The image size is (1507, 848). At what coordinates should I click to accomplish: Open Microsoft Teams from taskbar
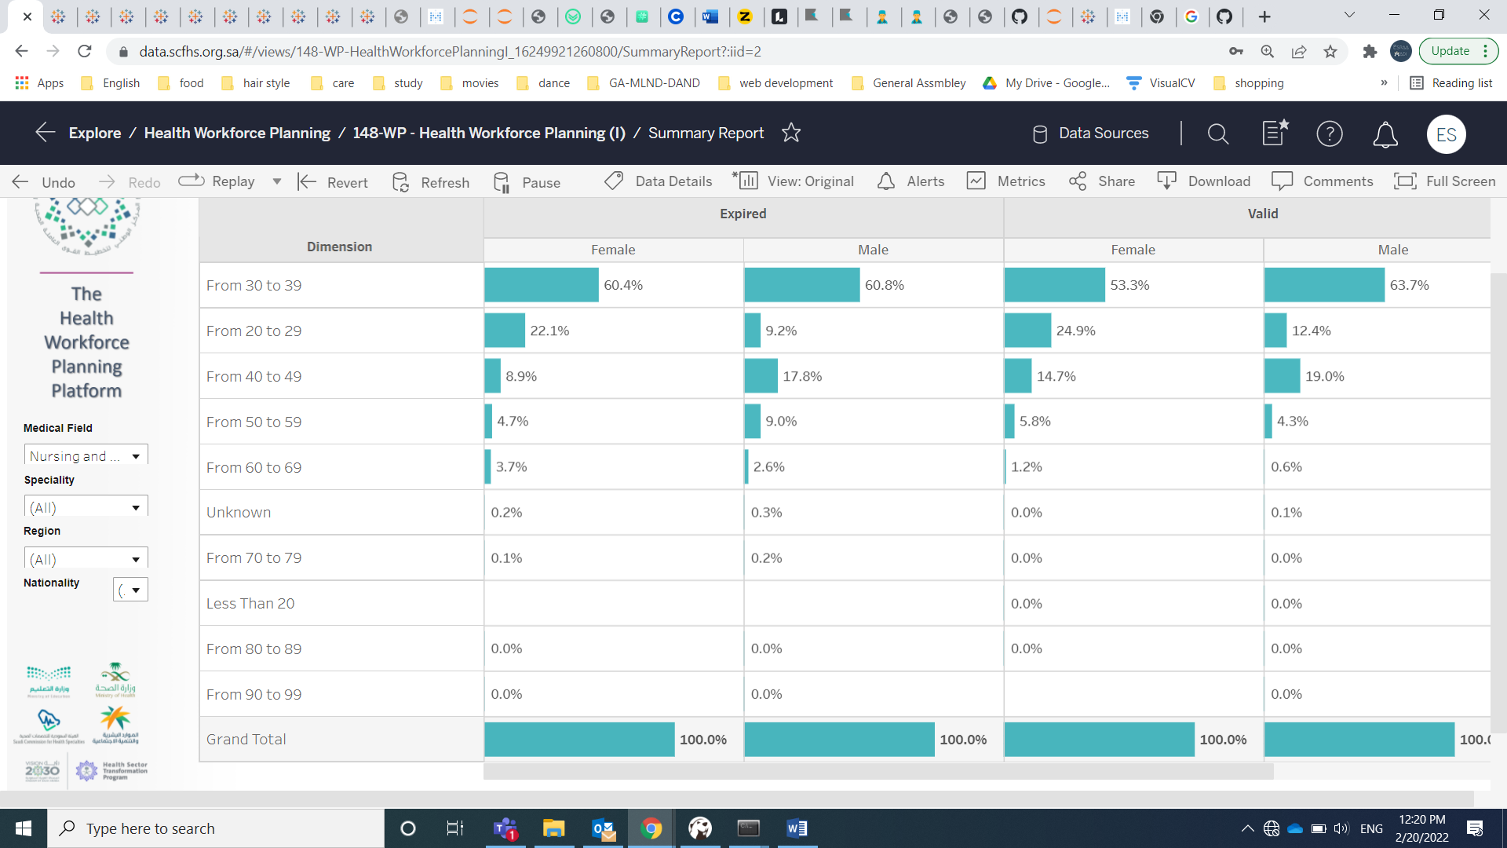[x=505, y=828]
